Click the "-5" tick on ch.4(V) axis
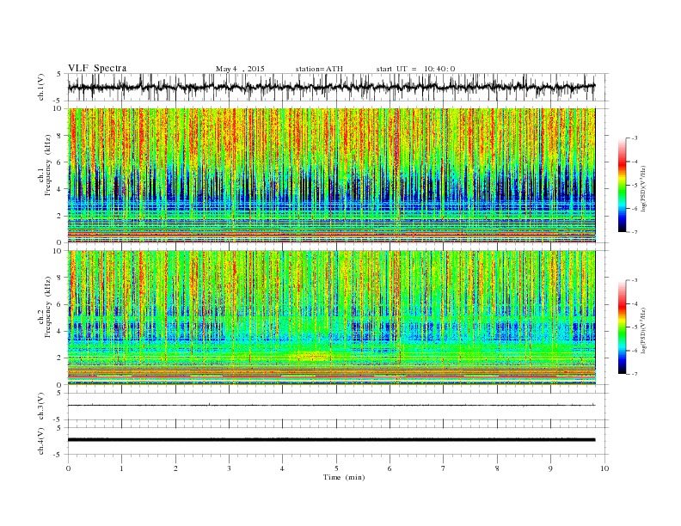Image resolution: width=681 pixels, height=526 pixels. (x=58, y=455)
